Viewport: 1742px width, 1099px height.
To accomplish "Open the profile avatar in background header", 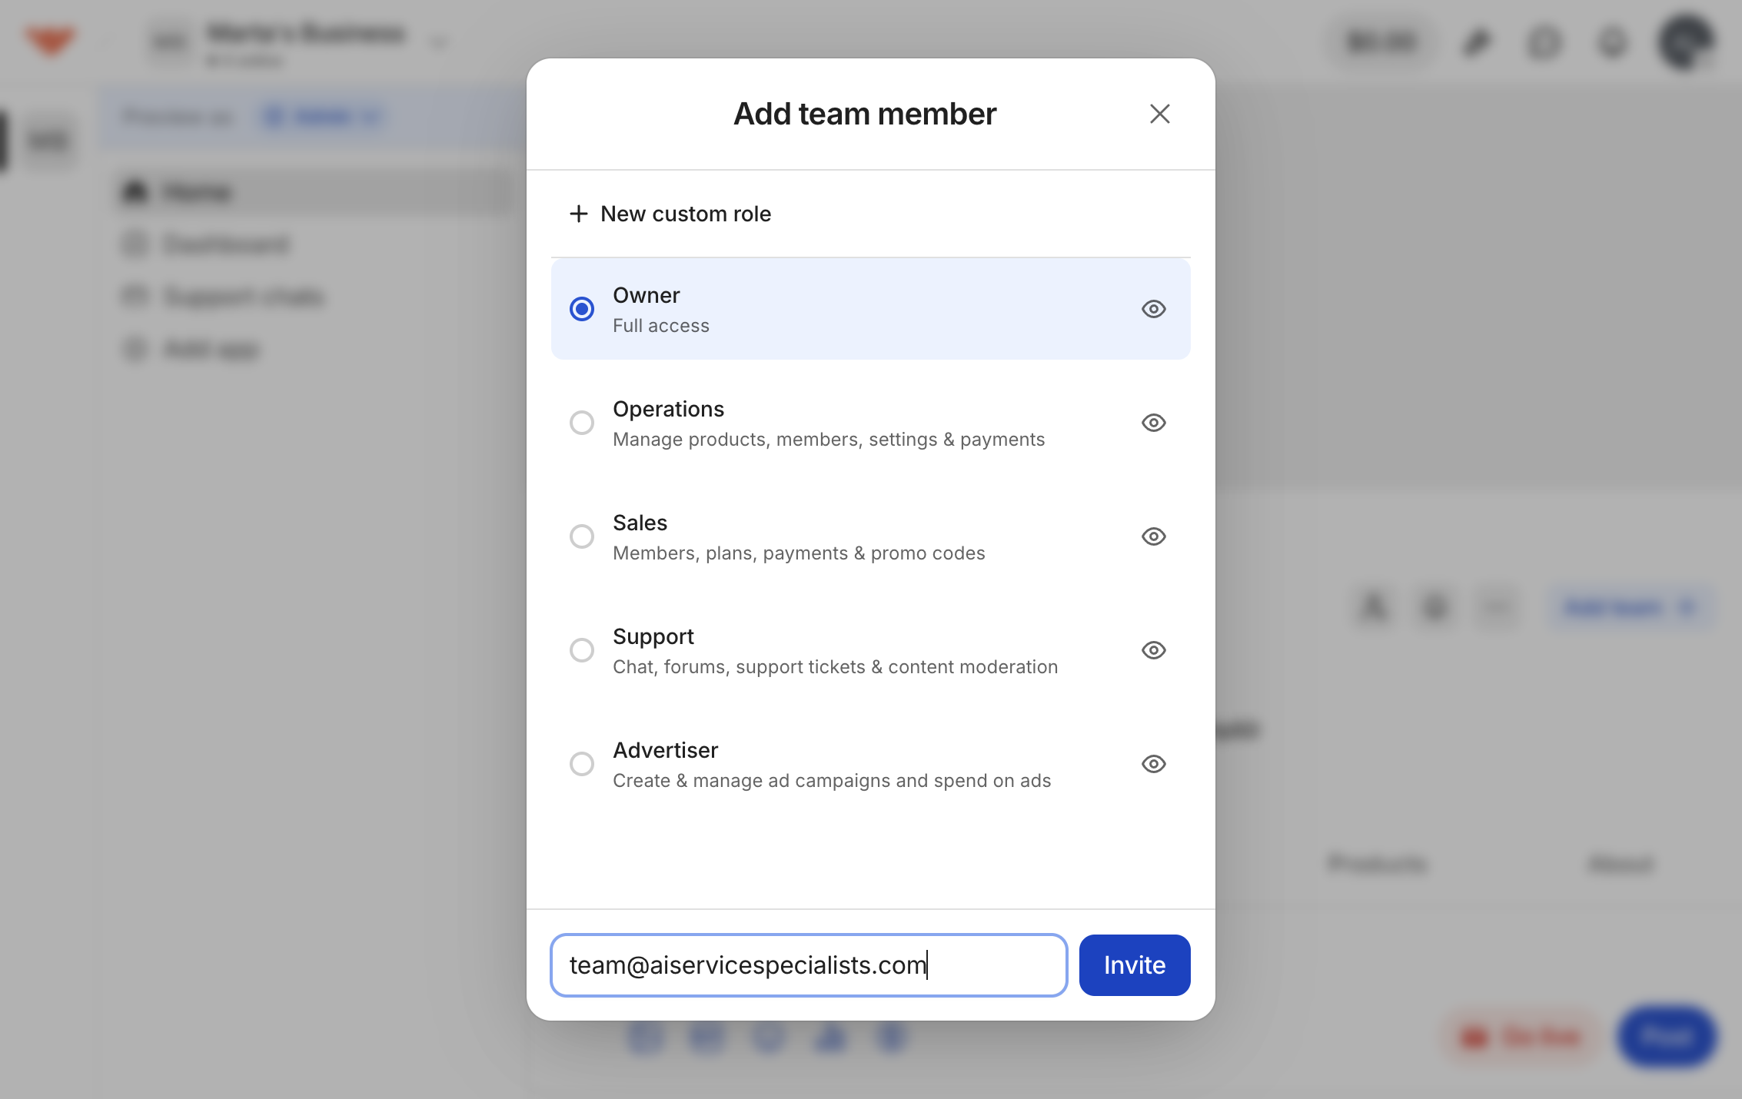I will (x=1685, y=42).
